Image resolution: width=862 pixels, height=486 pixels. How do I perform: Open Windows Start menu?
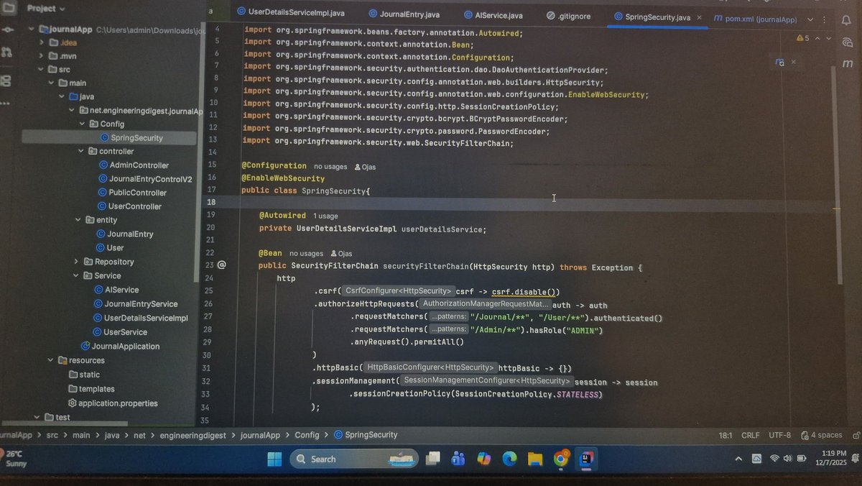[274, 459]
